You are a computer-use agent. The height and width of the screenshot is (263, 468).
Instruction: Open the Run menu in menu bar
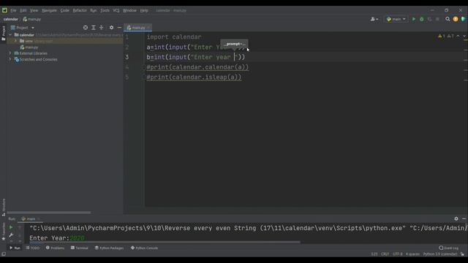tap(94, 10)
